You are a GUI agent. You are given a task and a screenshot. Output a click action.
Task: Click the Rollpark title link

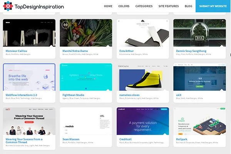182,139
